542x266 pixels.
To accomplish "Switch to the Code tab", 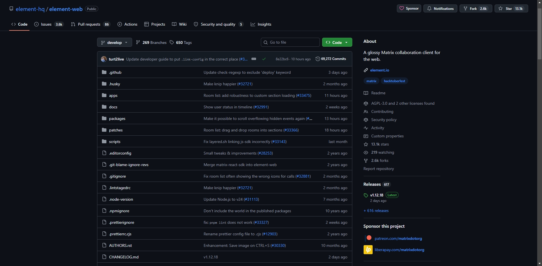I will 19,24.
